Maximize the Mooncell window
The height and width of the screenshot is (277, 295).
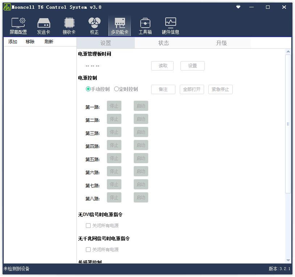268,7
